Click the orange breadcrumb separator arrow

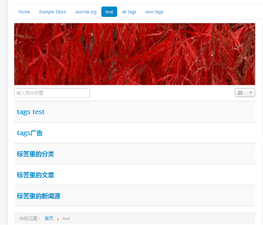58,219
